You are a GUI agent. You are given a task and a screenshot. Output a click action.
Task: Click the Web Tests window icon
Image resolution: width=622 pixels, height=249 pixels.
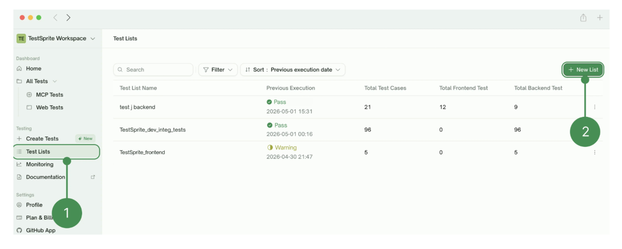point(29,108)
